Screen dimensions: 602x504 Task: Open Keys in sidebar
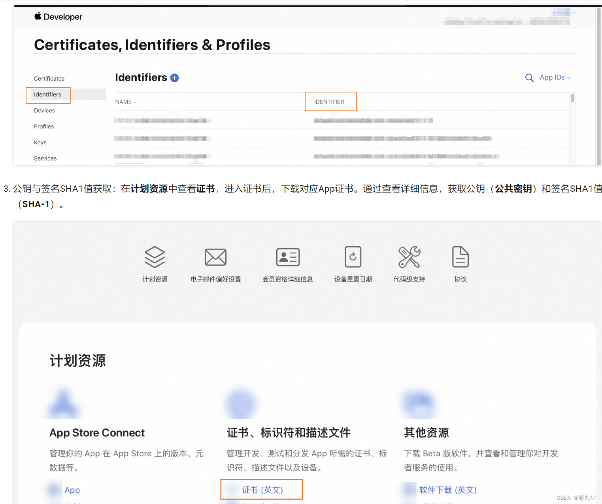(x=40, y=142)
